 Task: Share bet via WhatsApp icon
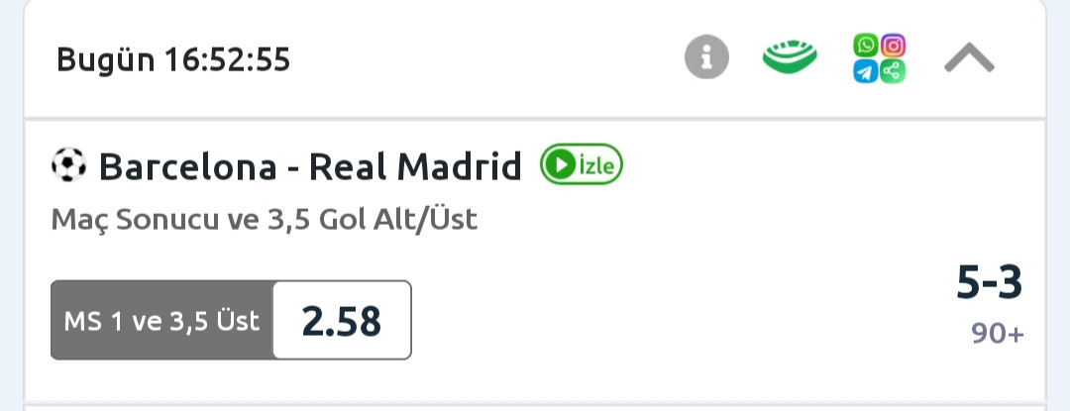(x=866, y=46)
